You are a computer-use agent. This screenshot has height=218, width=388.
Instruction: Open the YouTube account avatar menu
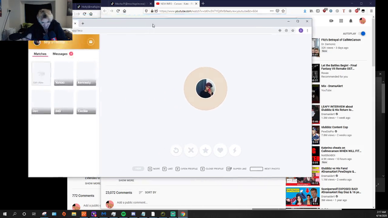(363, 21)
